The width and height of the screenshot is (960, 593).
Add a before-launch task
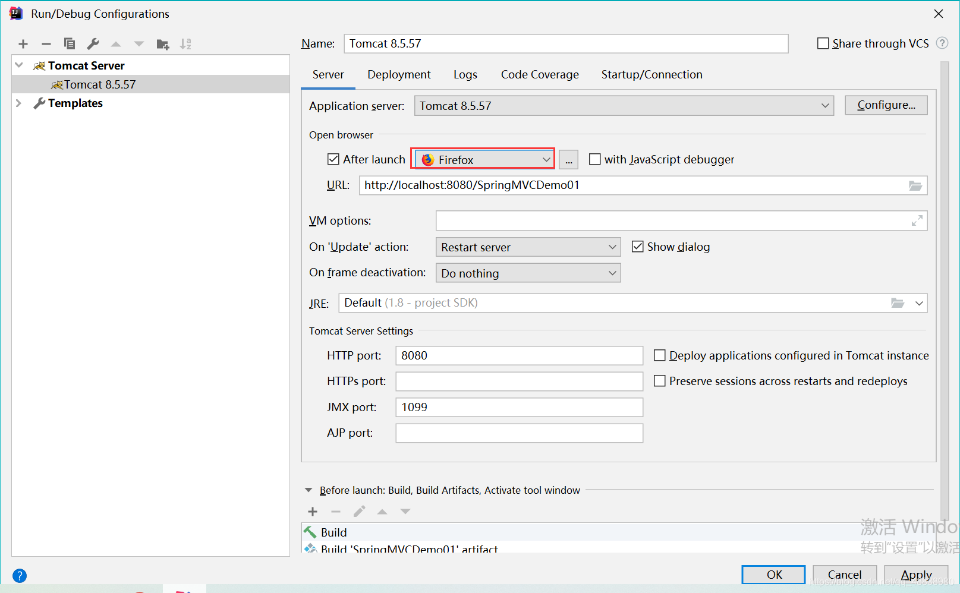pos(313,512)
